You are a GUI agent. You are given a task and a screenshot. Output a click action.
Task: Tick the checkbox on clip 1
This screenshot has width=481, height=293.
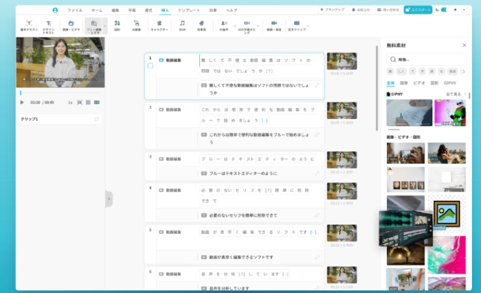[150, 66]
